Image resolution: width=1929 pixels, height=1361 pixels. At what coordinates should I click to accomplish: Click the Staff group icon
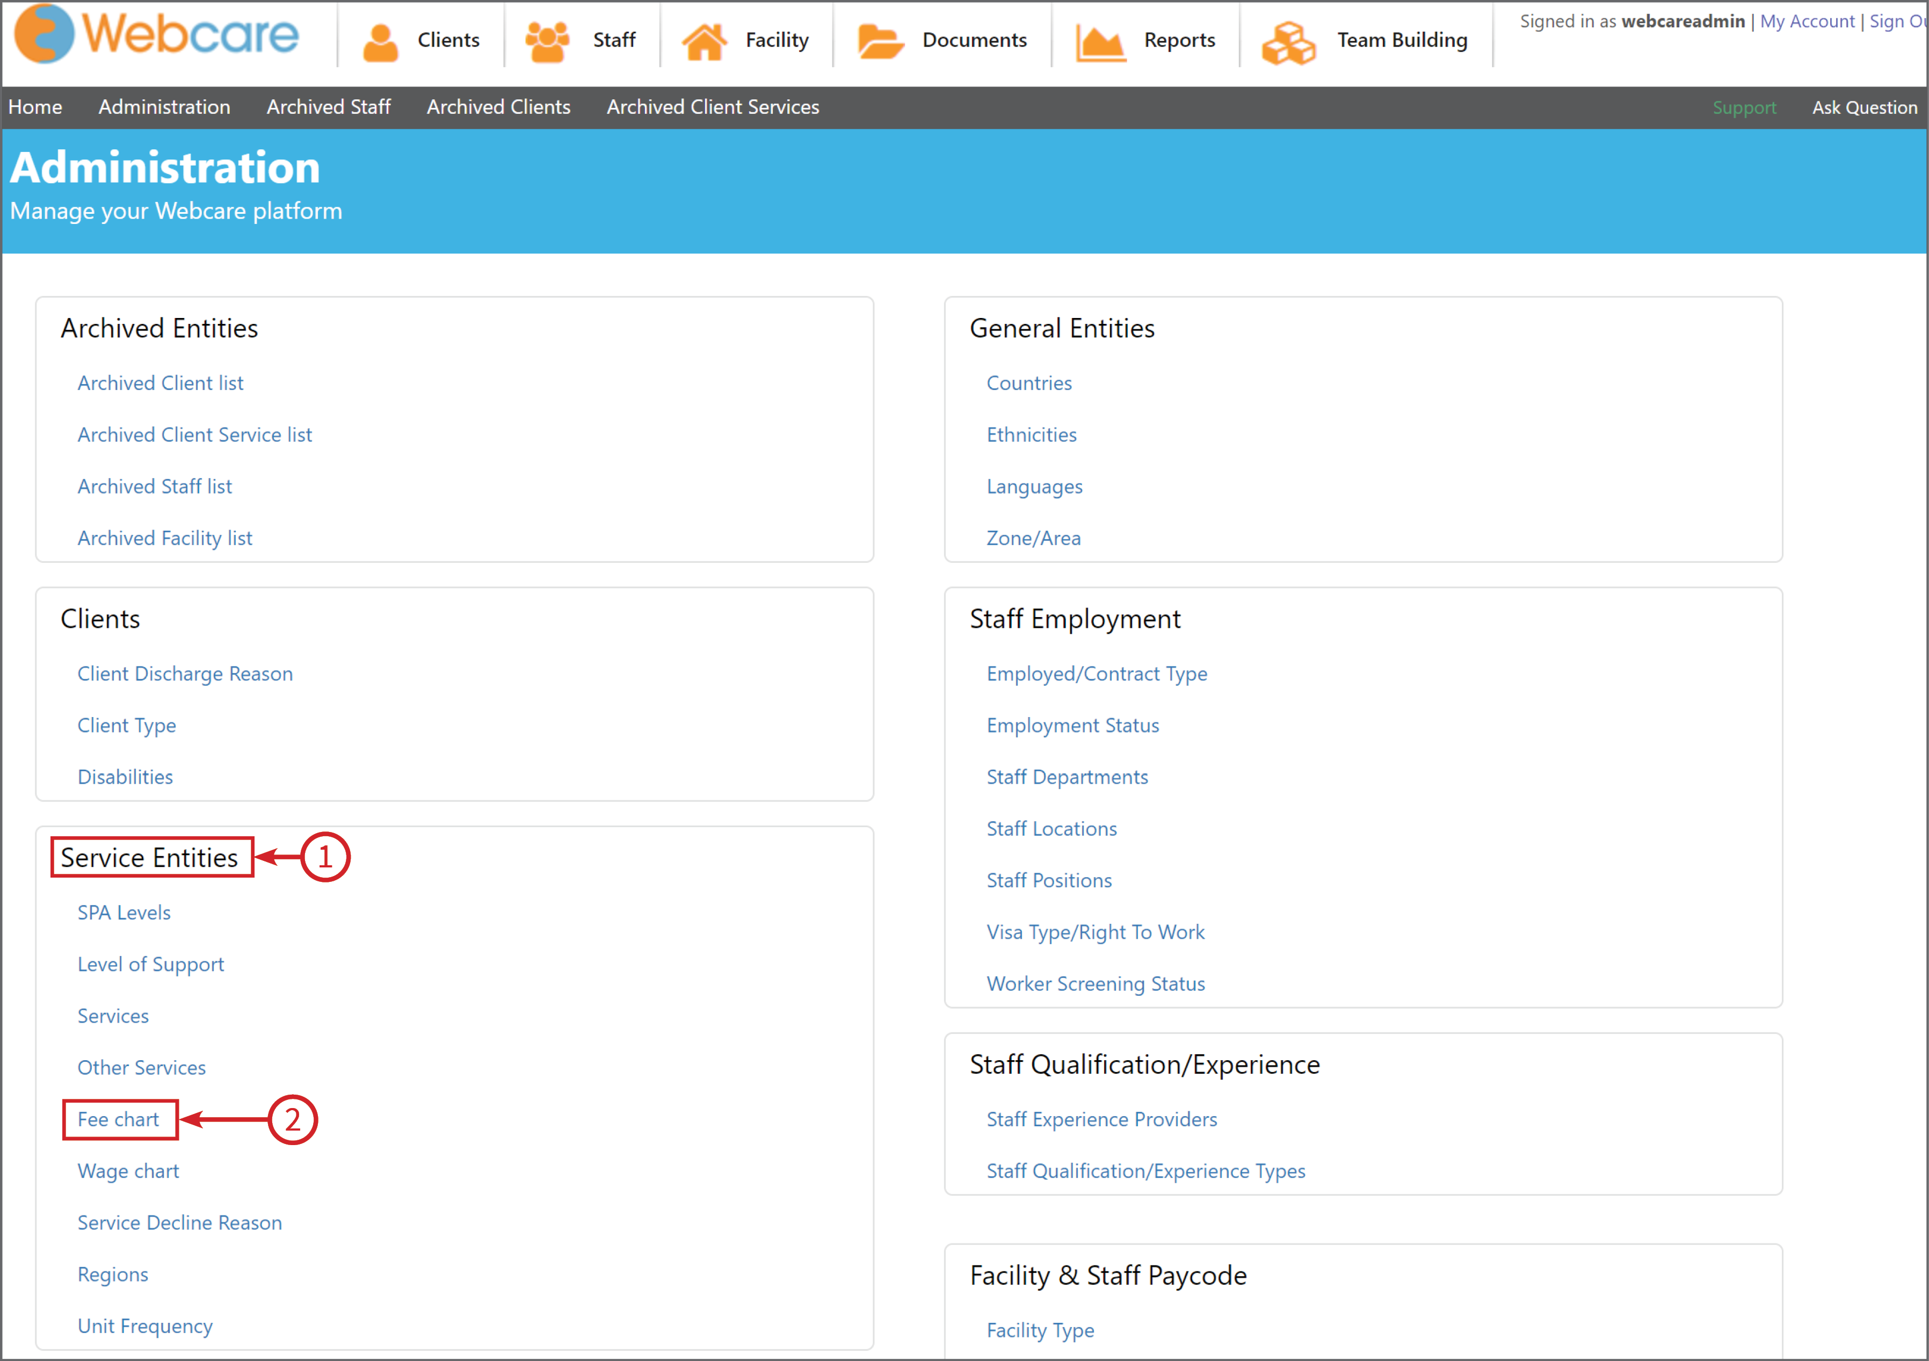point(547,42)
